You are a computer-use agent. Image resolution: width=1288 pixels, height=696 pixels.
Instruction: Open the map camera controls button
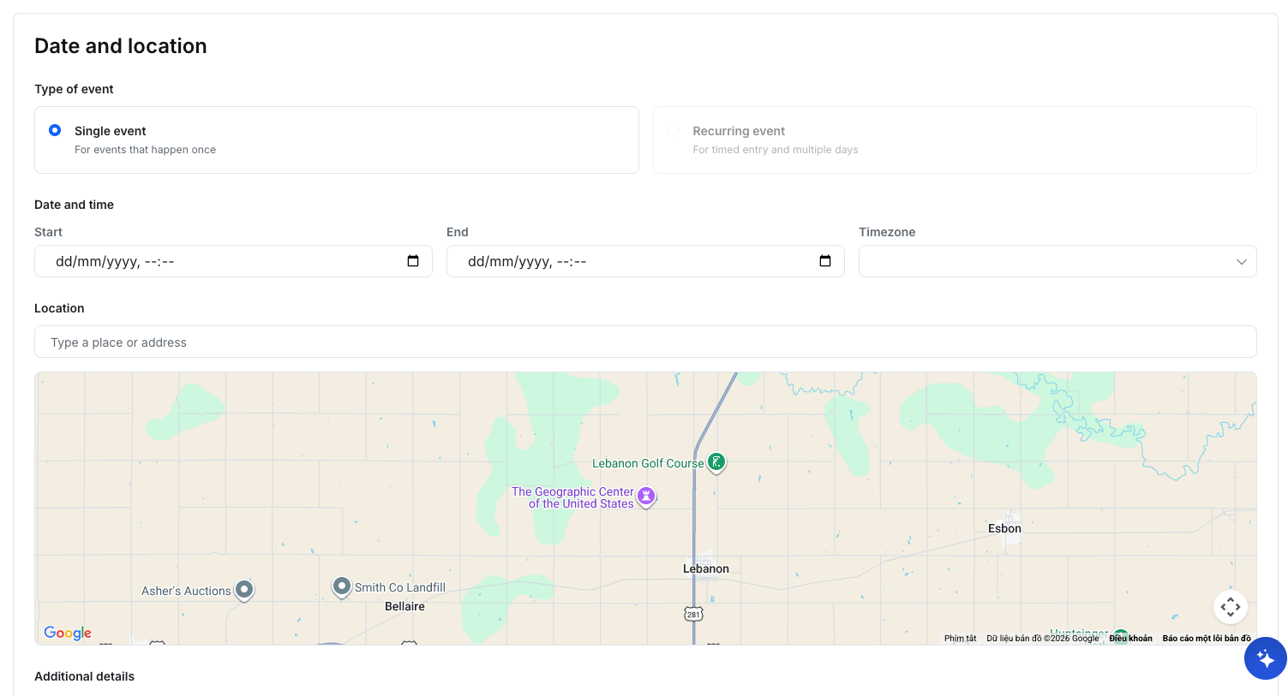[x=1230, y=607]
